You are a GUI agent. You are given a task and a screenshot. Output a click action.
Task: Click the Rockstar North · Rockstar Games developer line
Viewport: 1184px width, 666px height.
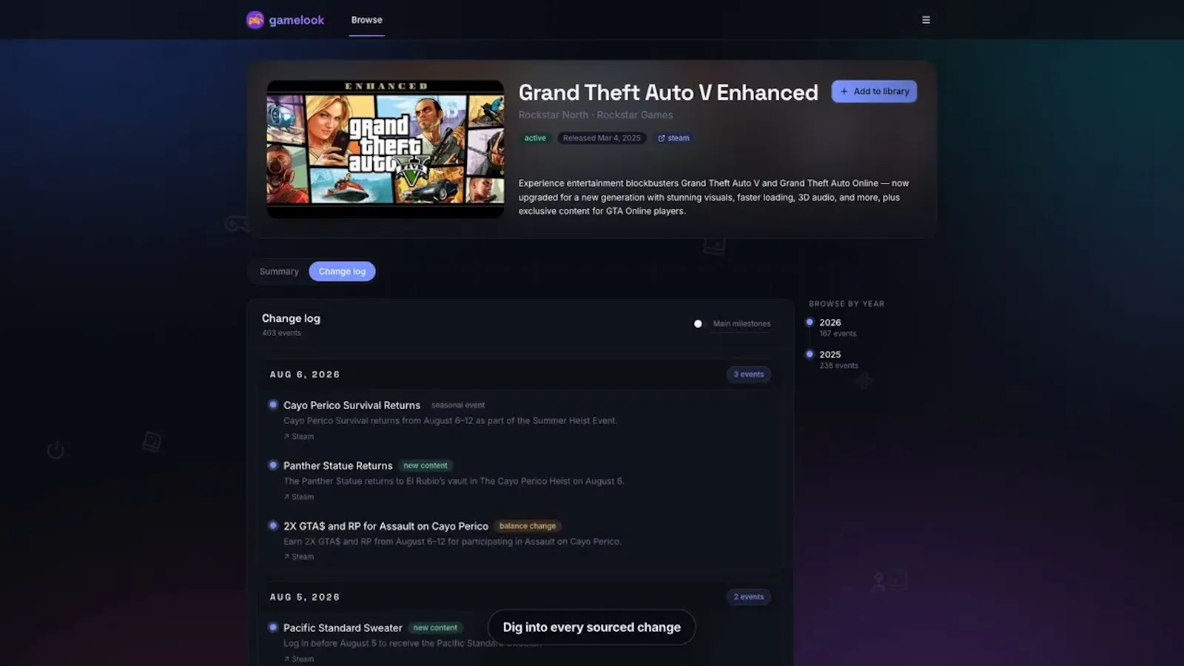(596, 115)
